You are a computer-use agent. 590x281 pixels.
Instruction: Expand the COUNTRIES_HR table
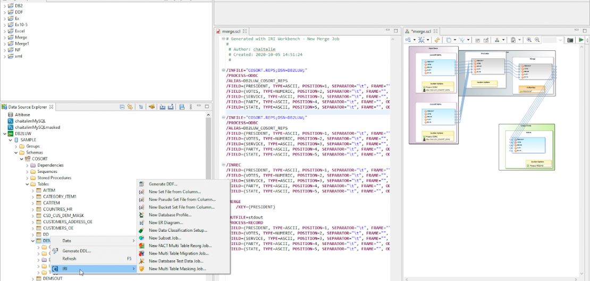tap(33, 209)
